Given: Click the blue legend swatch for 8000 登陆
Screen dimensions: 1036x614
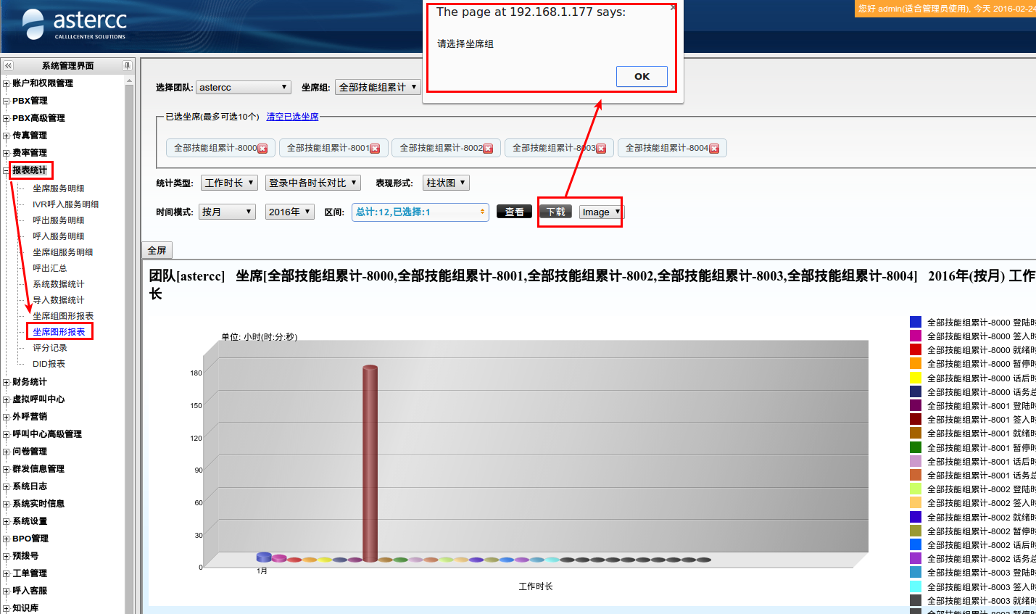Looking at the screenshot, I should click(916, 323).
